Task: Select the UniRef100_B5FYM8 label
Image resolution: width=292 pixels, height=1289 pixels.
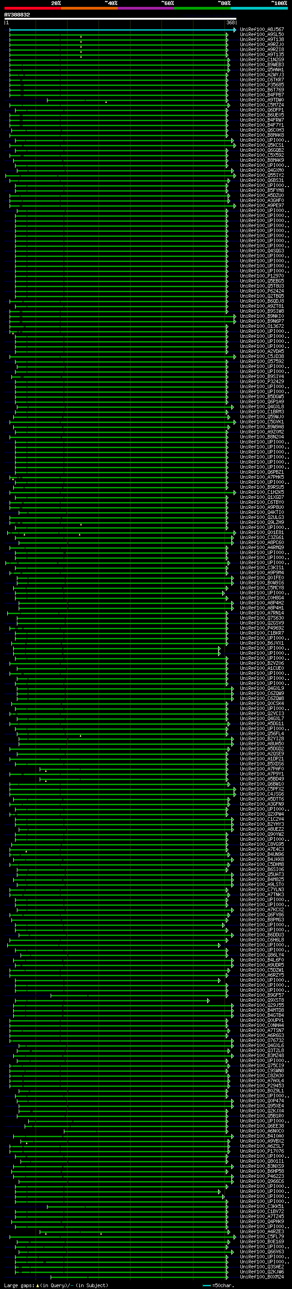Action: coord(262,191)
